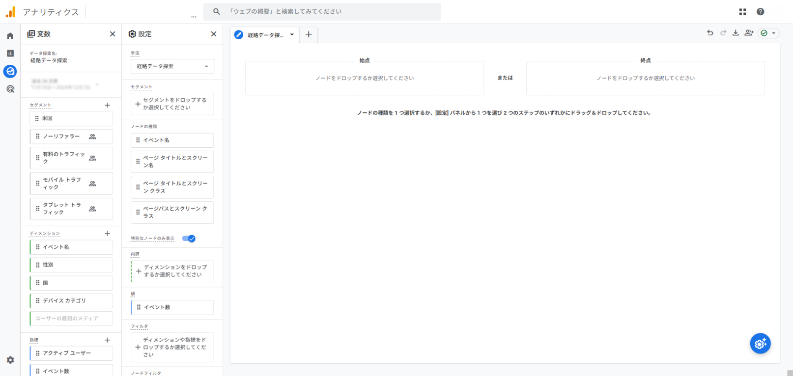Select the ノーリファラー segment
The width and height of the screenshot is (793, 376).
(x=71, y=136)
